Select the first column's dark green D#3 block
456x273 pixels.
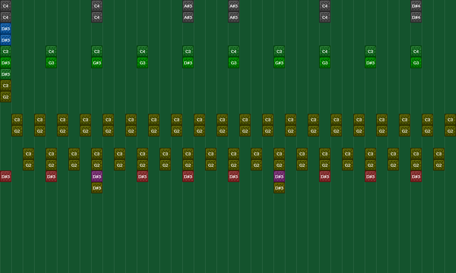tap(6, 74)
